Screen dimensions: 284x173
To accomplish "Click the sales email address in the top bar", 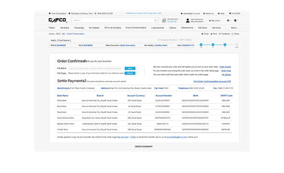I will coord(190,13).
